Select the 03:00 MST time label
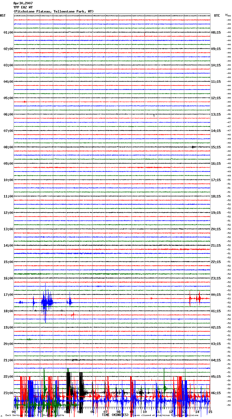Image resolution: width=232 pixels, height=419 pixels. (8, 65)
